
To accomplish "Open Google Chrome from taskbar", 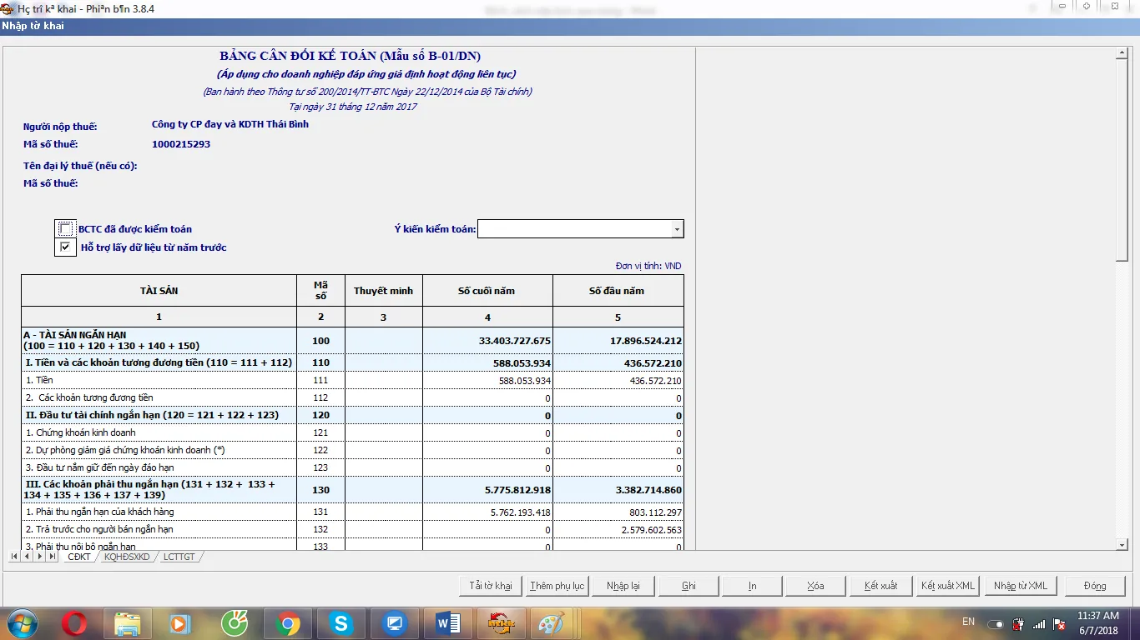I will (288, 623).
